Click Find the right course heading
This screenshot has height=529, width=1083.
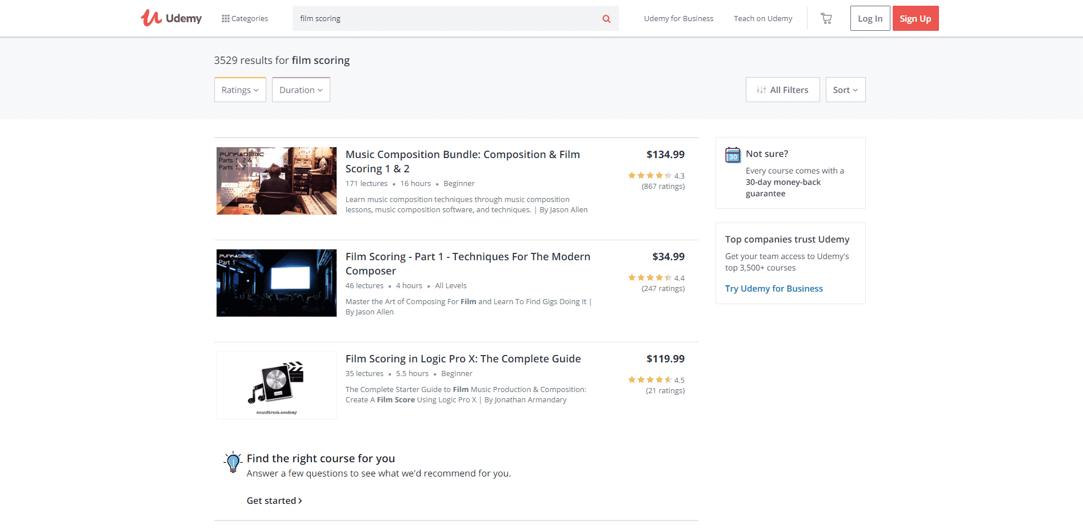click(321, 458)
